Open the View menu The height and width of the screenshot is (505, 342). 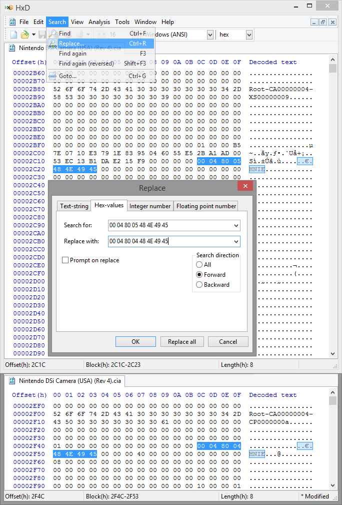coord(77,22)
